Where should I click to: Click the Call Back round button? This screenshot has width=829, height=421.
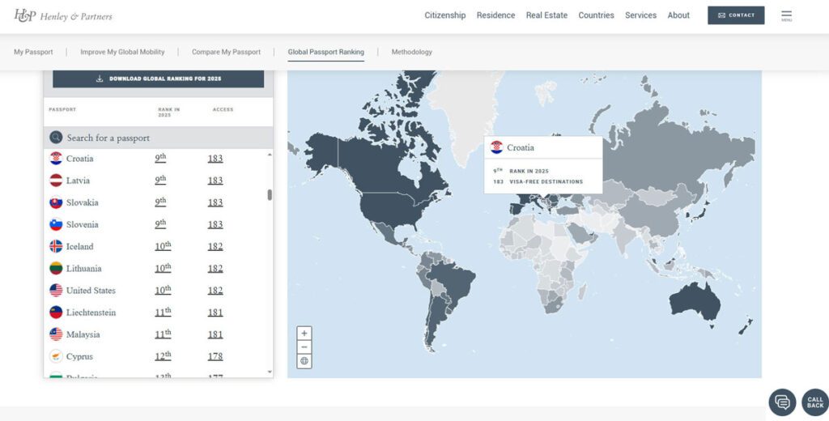coord(814,402)
